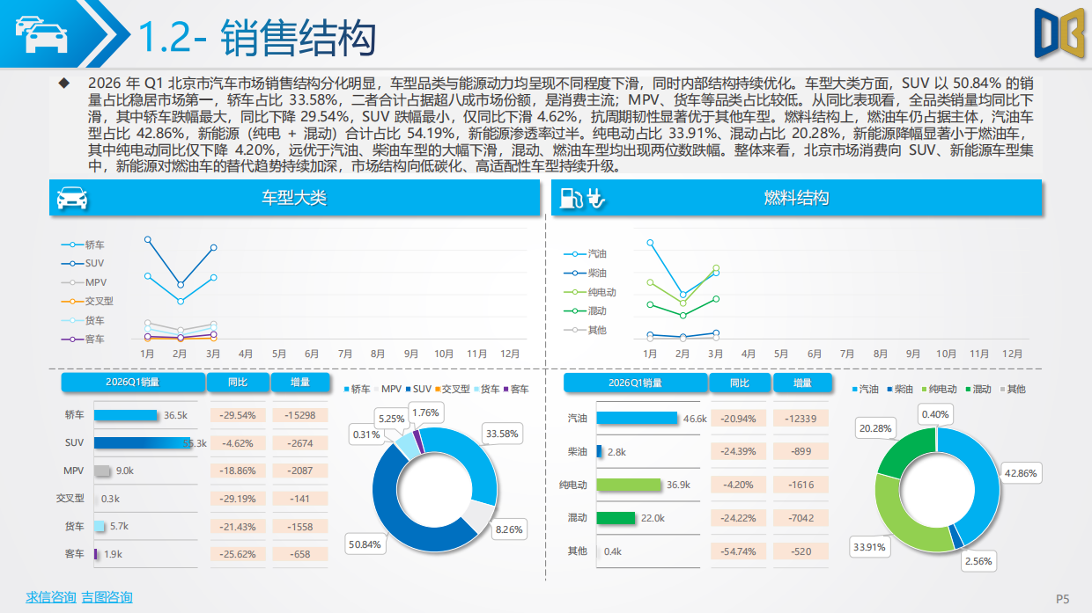Click MPV entry in line chart legend
This screenshot has height=613, width=1092.
[x=84, y=282]
